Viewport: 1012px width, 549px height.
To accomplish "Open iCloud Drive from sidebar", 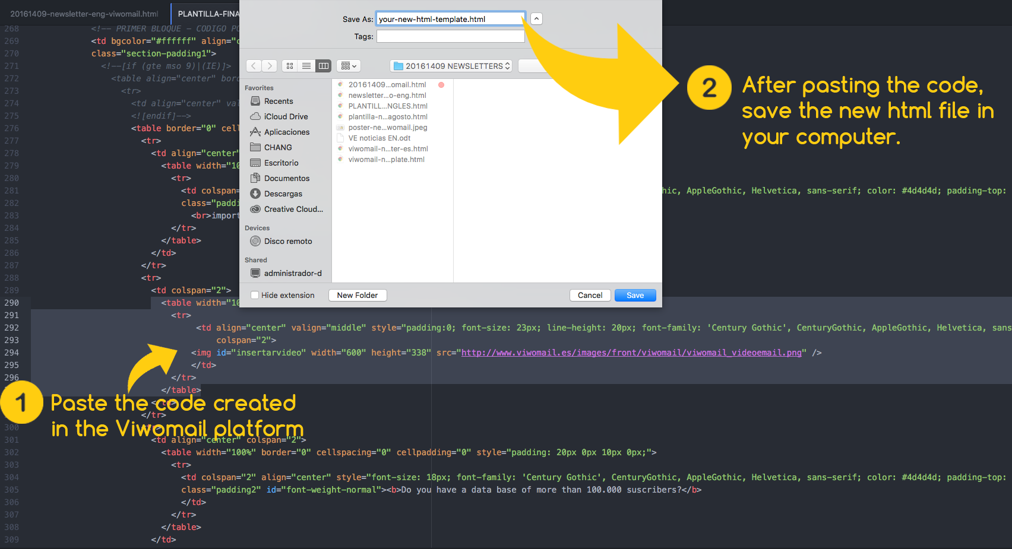I will tap(286, 117).
